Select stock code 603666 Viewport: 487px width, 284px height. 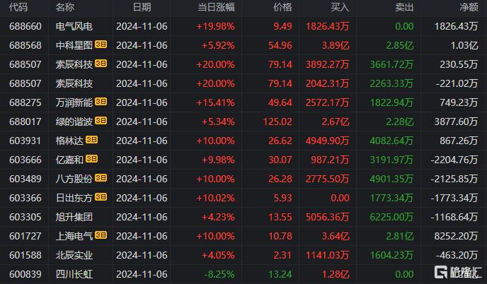click(25, 160)
